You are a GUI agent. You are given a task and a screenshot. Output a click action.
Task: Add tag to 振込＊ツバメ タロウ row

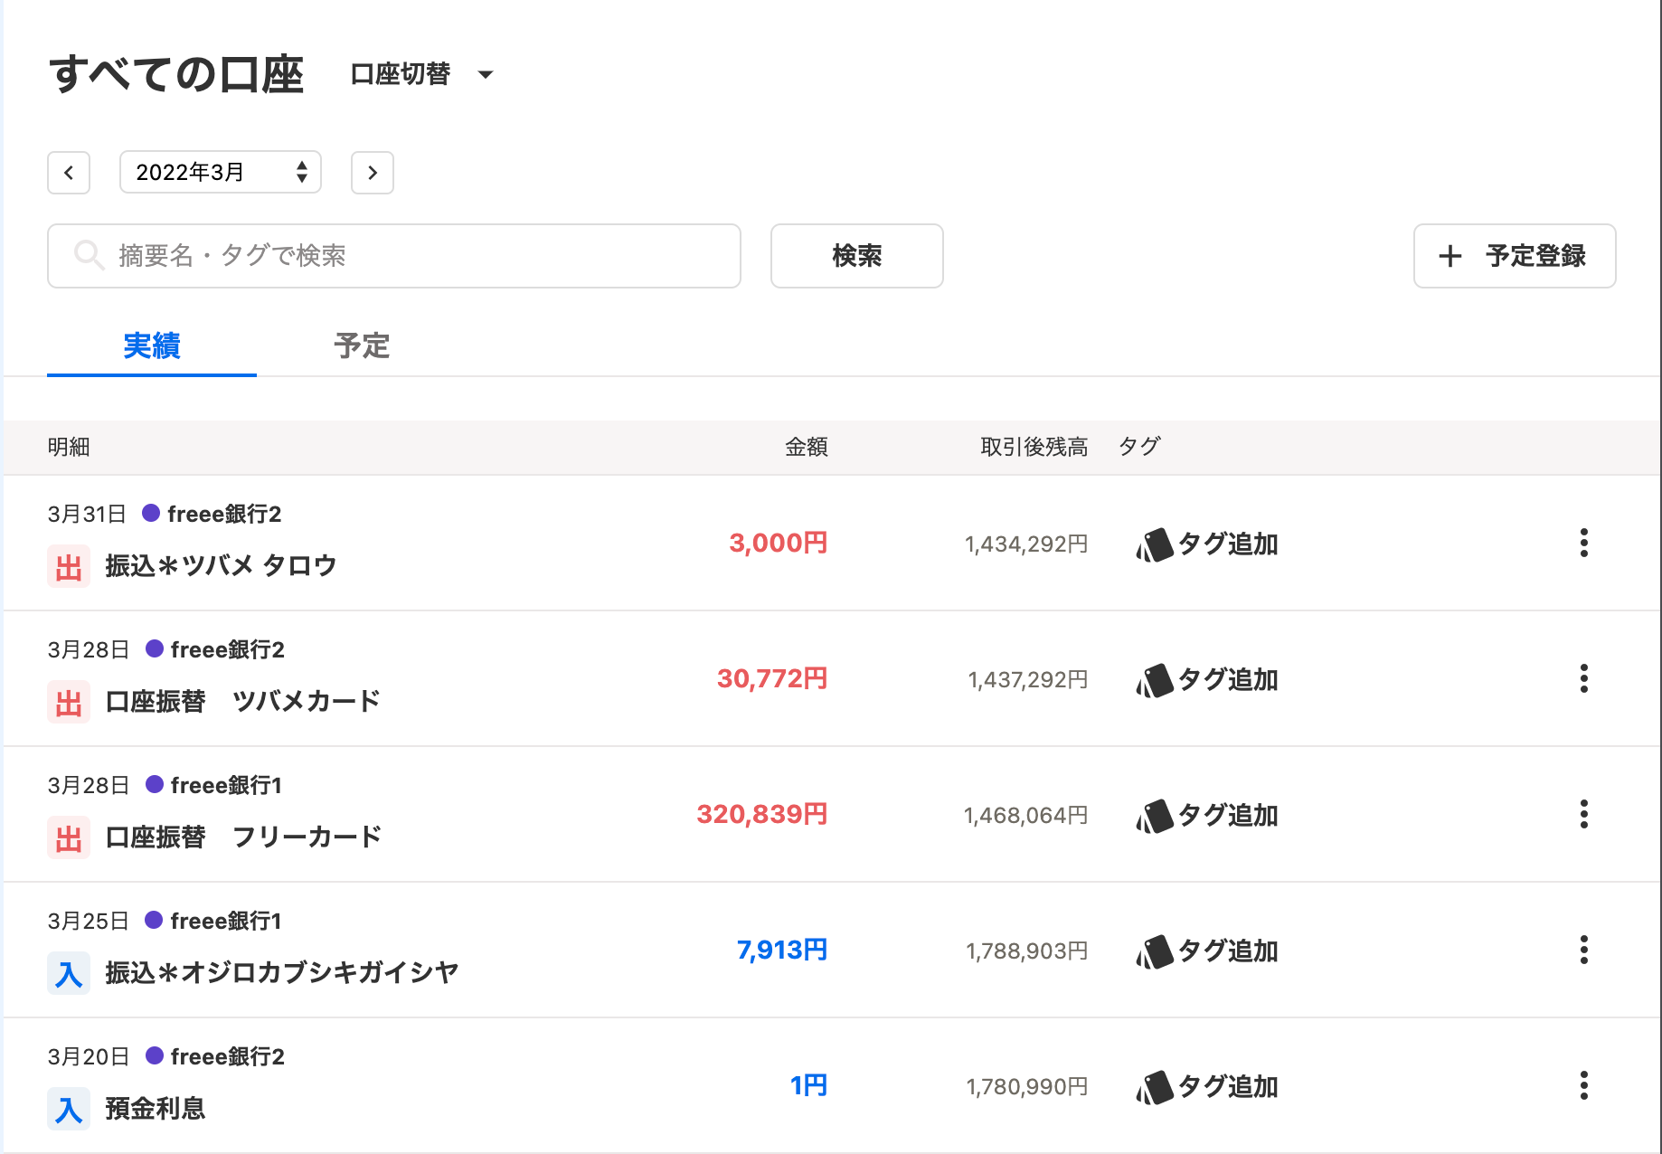coord(1207,544)
